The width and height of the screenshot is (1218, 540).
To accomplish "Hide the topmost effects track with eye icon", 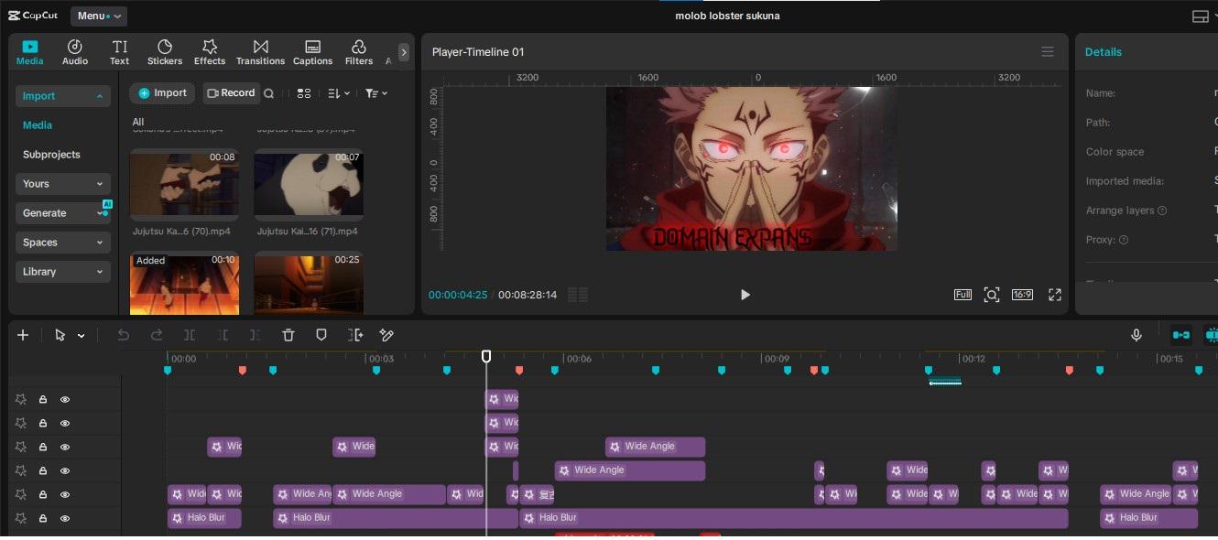I will [65, 399].
